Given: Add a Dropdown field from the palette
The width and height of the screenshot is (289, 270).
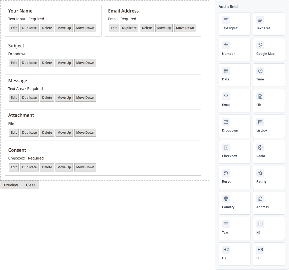Looking at the screenshot, I should tap(235, 126).
